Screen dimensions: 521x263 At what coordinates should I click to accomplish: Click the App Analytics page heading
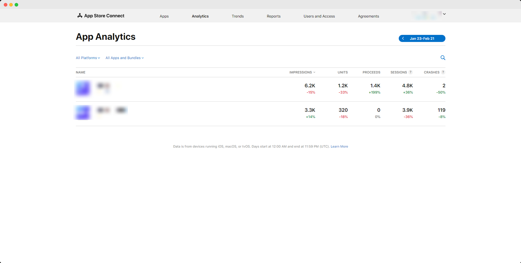tap(106, 37)
